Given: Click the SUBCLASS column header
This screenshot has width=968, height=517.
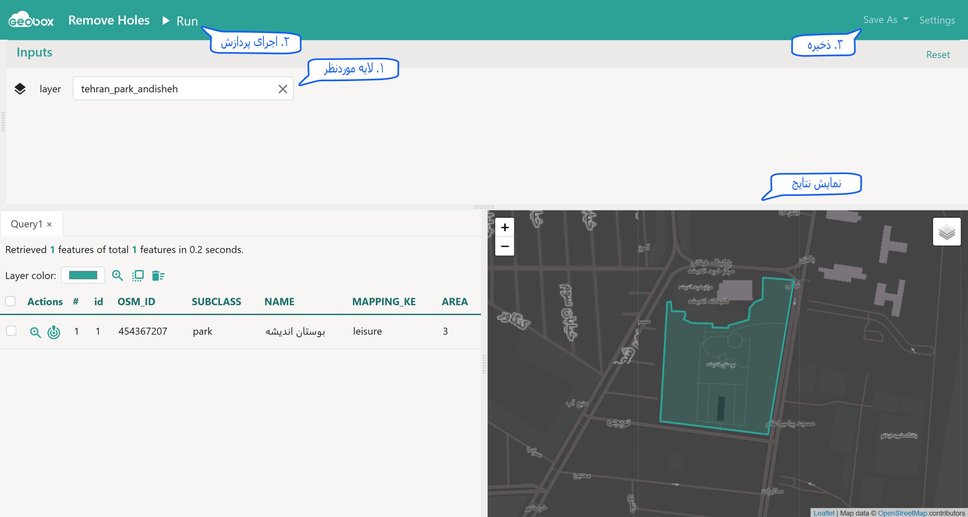Looking at the screenshot, I should tap(216, 302).
